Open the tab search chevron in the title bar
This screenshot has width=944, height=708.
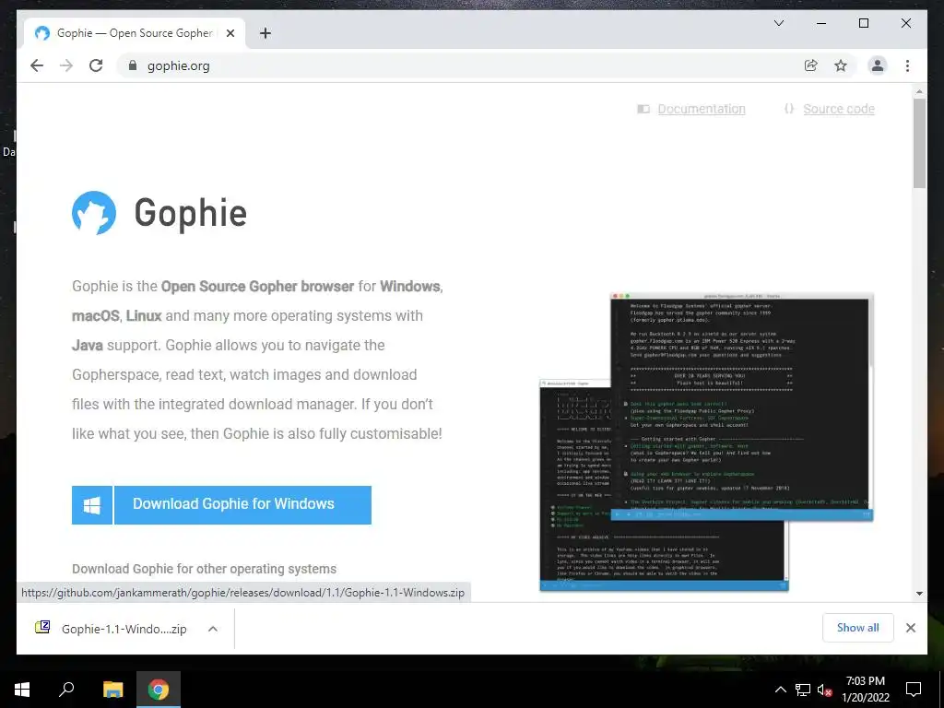pos(778,23)
